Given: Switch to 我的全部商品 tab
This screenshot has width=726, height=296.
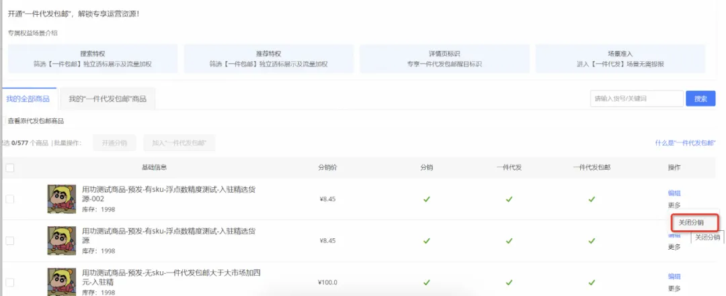Looking at the screenshot, I should [28, 99].
